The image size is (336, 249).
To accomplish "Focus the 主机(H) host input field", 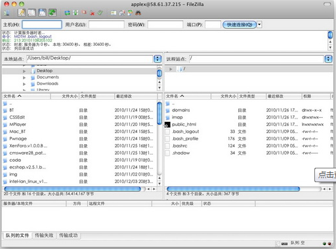I will click(x=42, y=24).
